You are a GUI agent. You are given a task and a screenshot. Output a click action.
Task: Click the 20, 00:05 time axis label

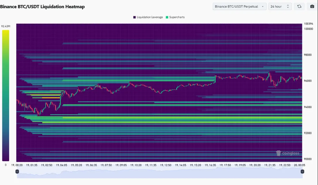point(300,165)
